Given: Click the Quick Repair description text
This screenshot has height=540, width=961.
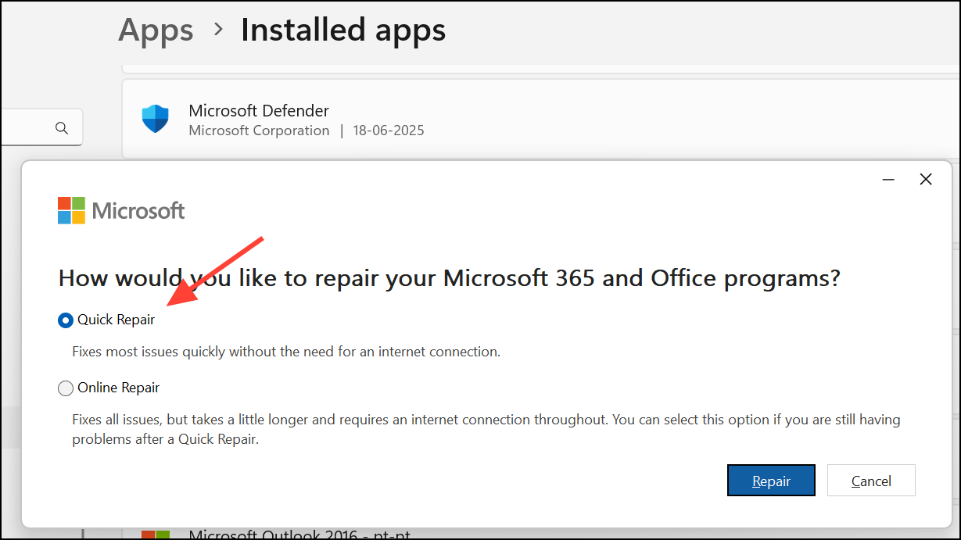Looking at the screenshot, I should tap(286, 352).
